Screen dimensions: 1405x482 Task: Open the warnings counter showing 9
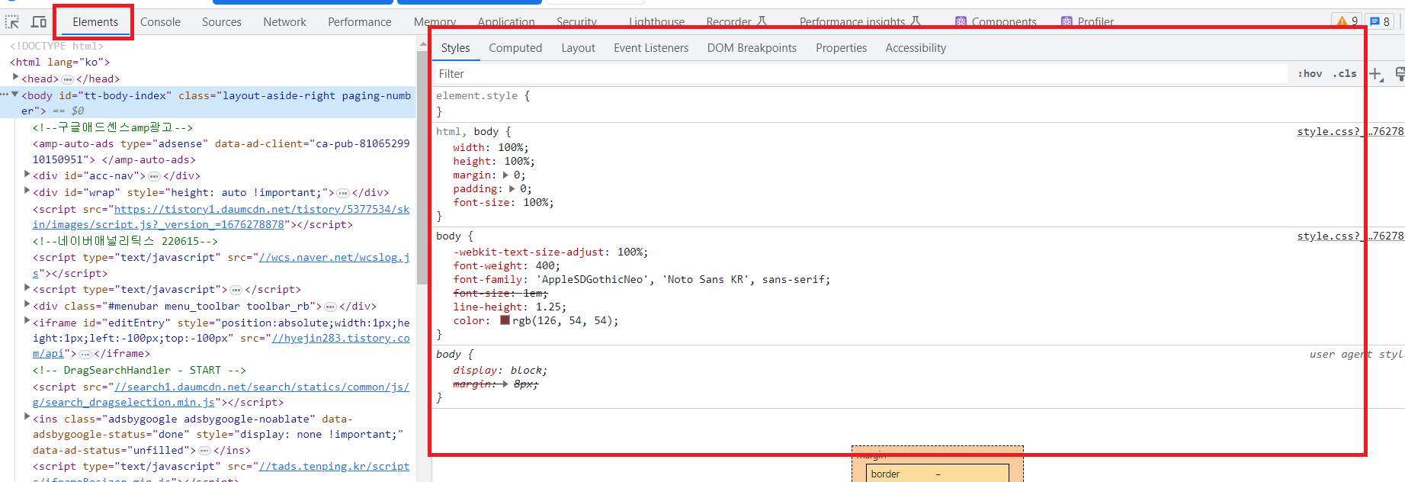(x=1347, y=21)
